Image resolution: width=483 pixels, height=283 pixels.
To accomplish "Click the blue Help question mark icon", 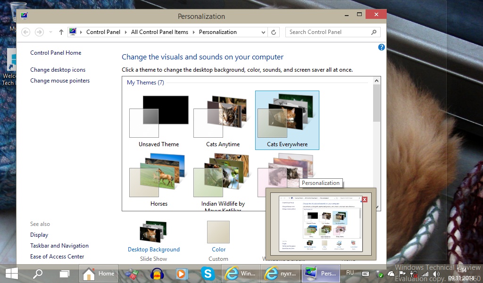I will [x=382, y=47].
